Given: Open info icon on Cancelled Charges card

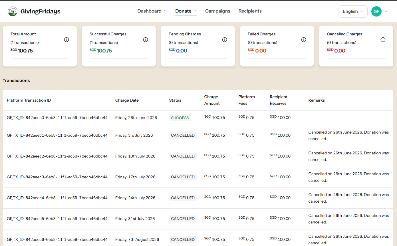Looking at the screenshot, I should (x=383, y=40).
